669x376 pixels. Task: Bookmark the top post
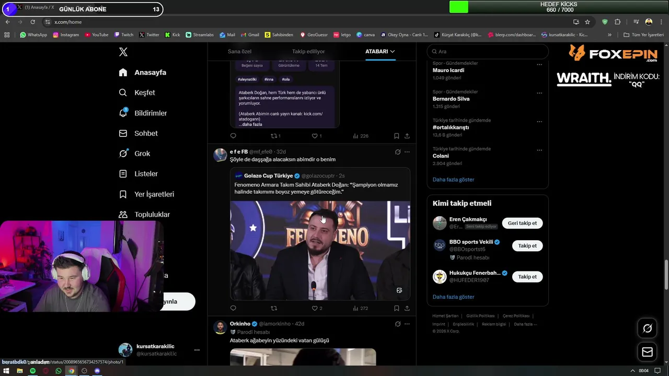point(397,136)
